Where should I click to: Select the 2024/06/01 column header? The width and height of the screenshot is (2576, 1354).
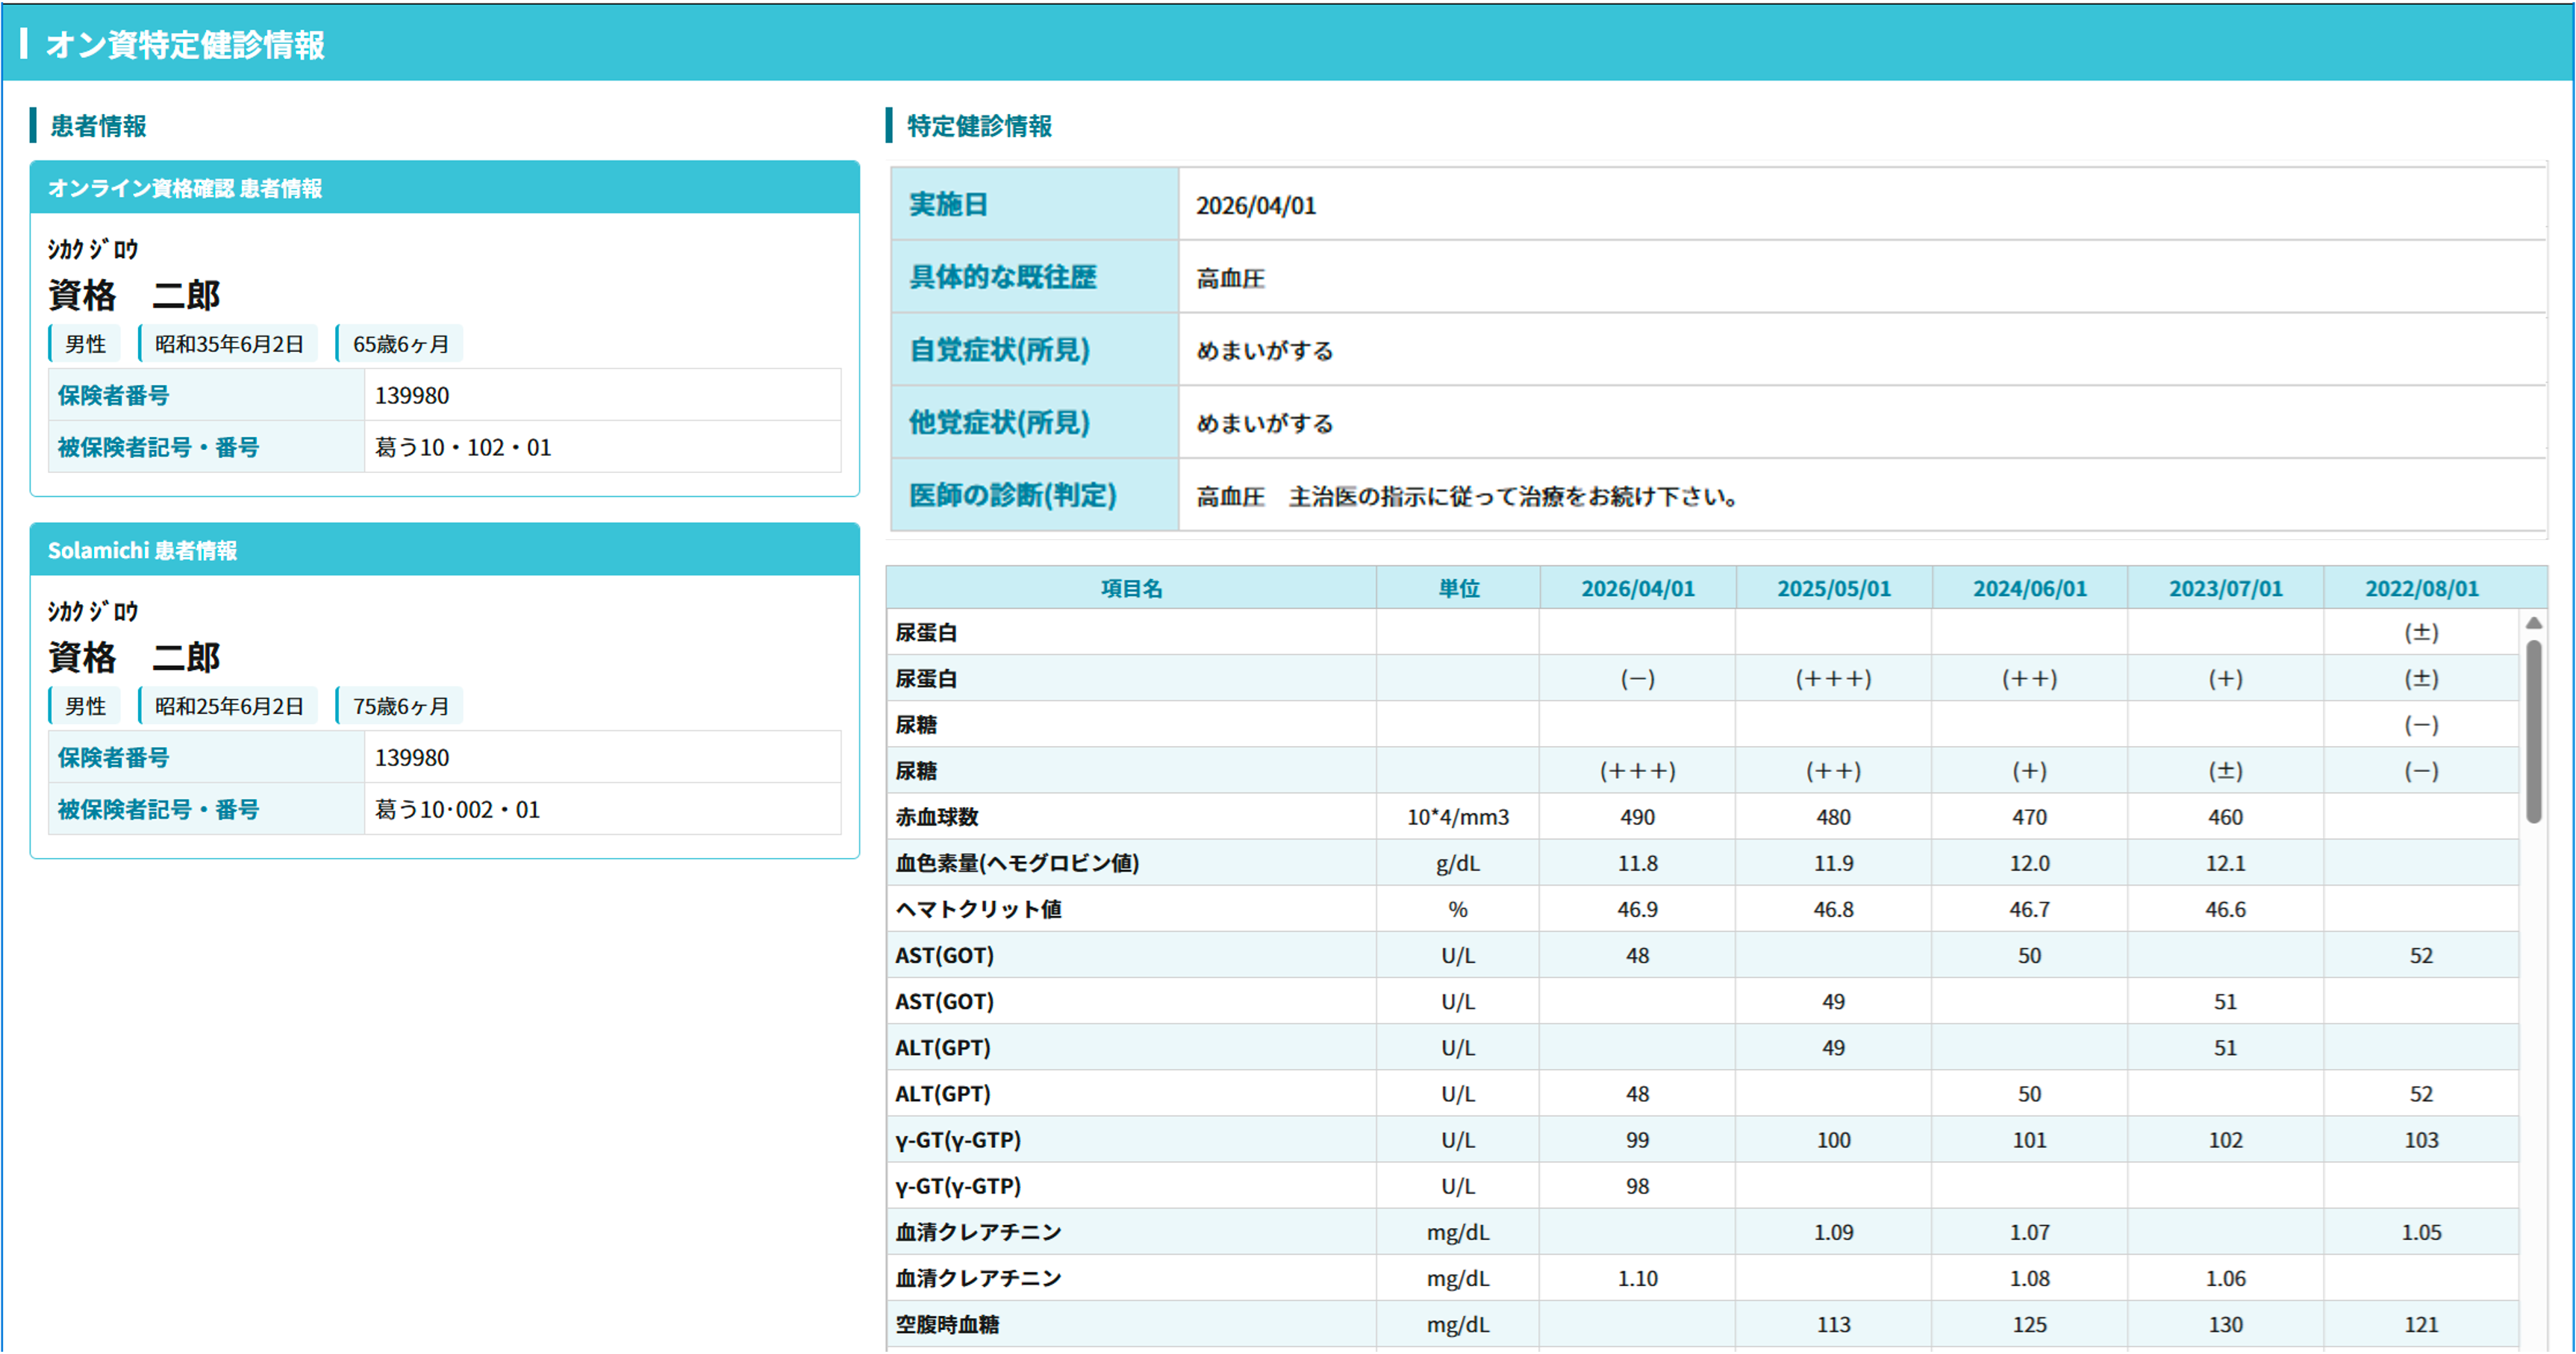click(x=2029, y=589)
